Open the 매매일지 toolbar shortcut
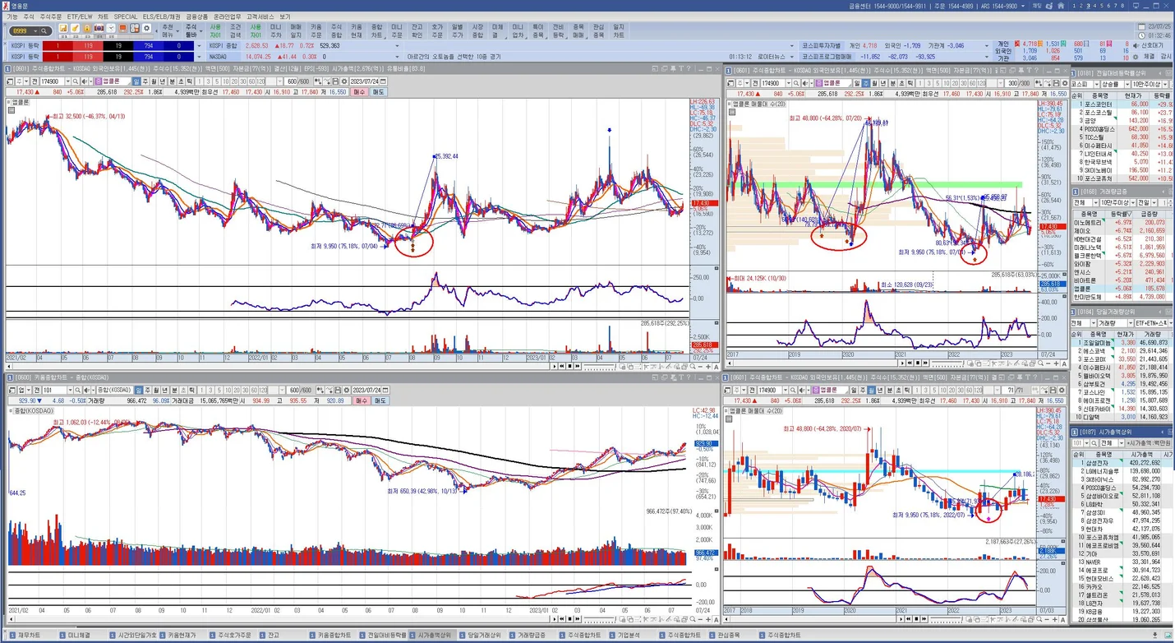The height and width of the screenshot is (643, 1175). pos(296,30)
